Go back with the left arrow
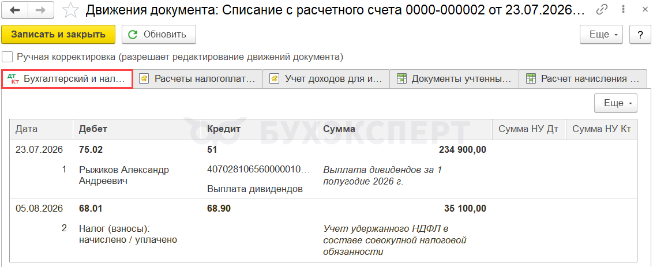Image resolution: width=653 pixels, height=267 pixels. pyautogui.click(x=14, y=10)
